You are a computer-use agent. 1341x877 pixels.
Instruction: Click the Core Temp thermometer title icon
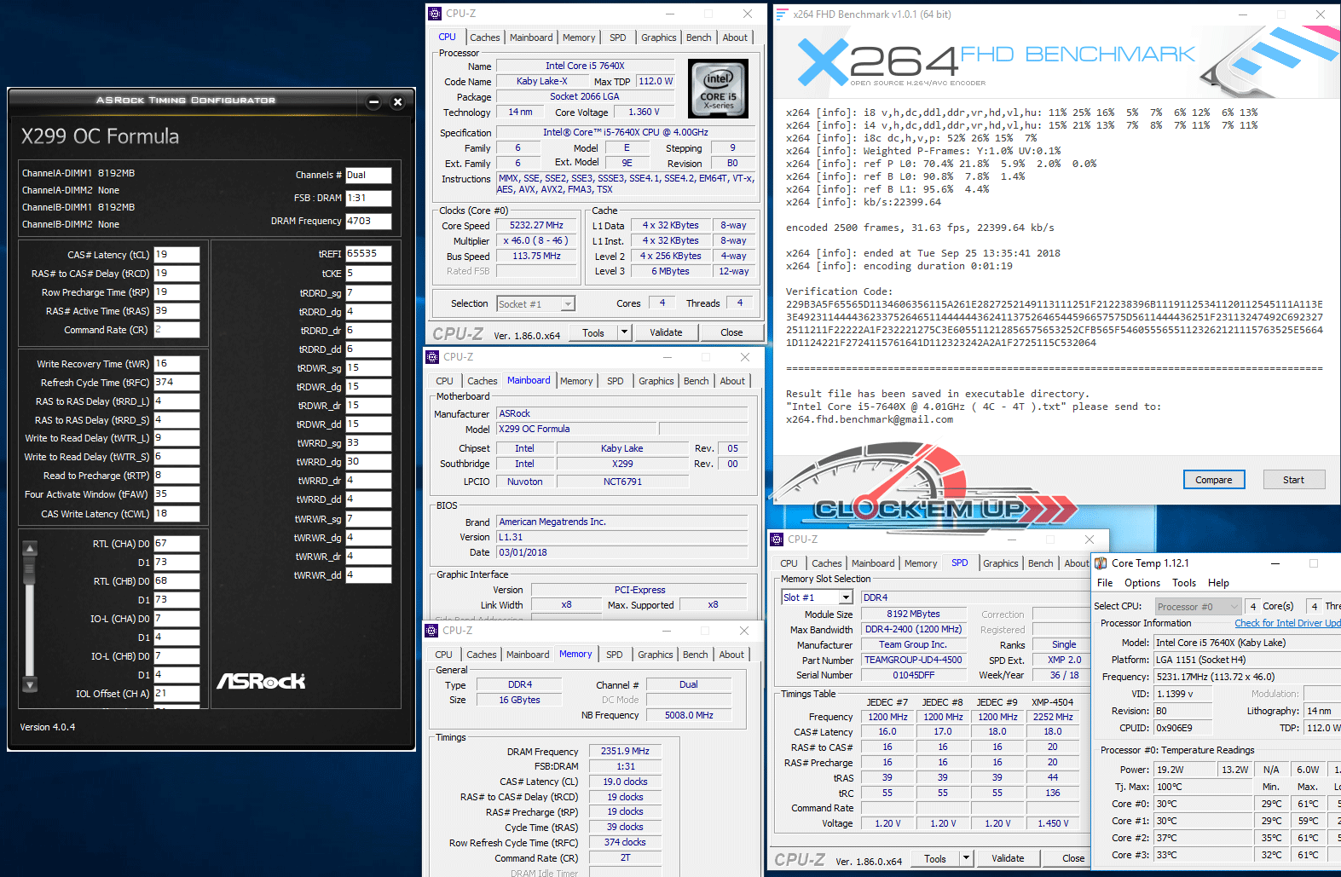coord(1101,563)
